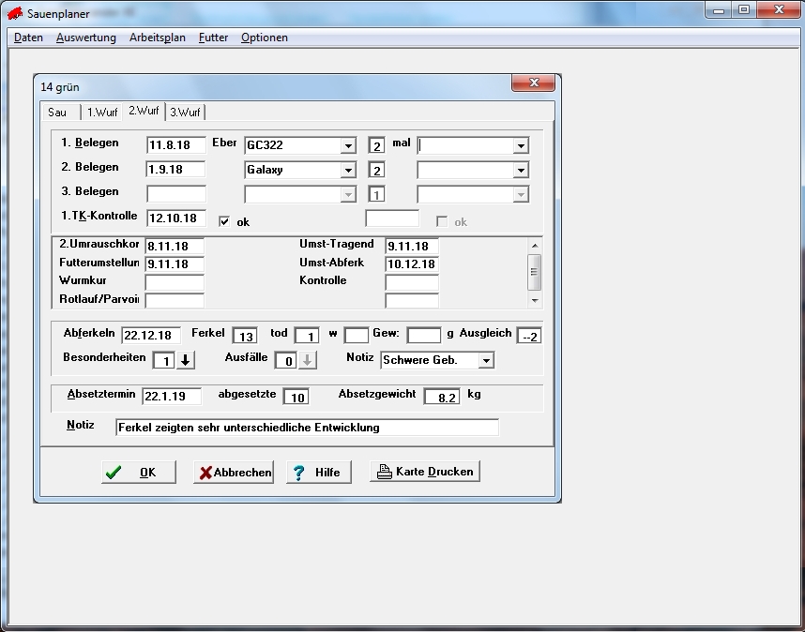805x632 pixels.
Task: Toggle the disabled second ok checkbox
Action: 442,221
